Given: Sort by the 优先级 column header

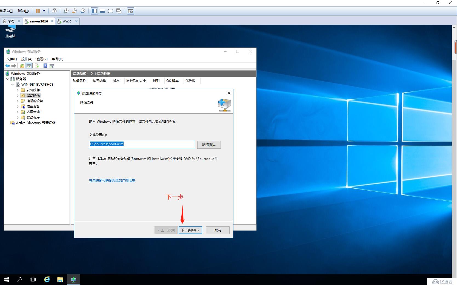Looking at the screenshot, I should click(x=192, y=80).
